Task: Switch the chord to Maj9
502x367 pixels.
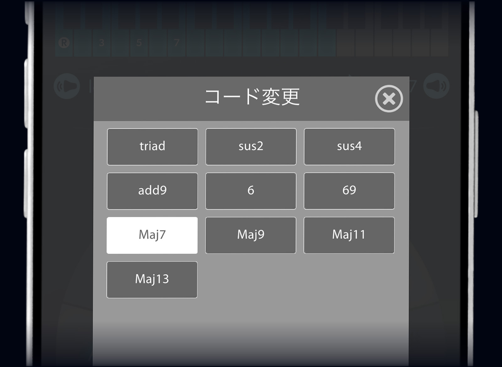Action: 251,235
